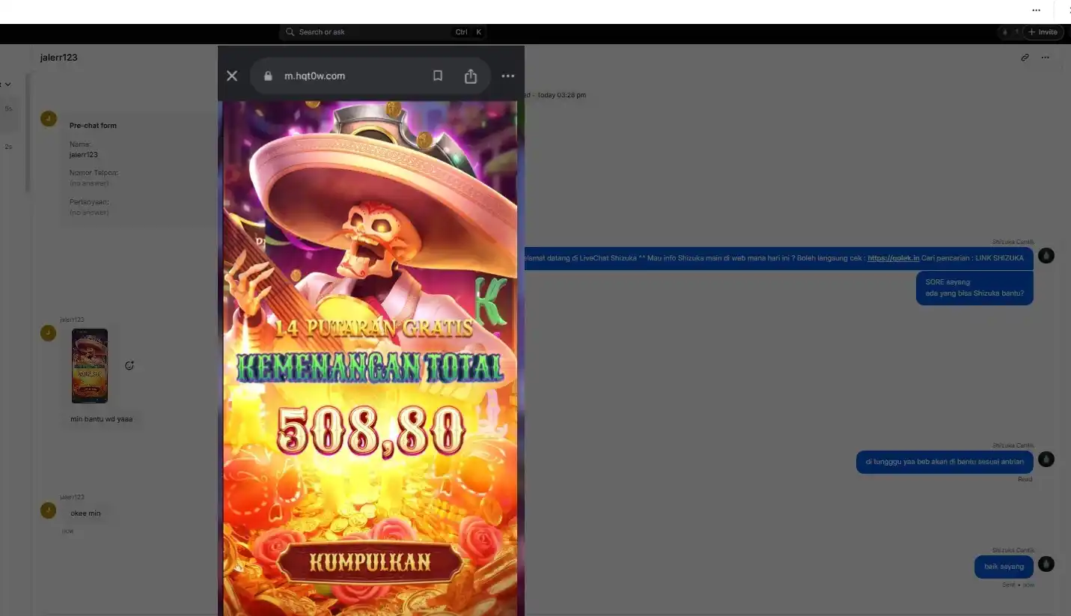Click the agent status pill left of Invite
This screenshot has width=1071, height=616.
click(1009, 32)
